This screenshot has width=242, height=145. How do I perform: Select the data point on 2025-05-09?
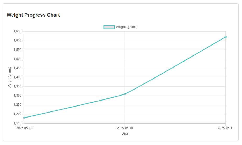(x=24, y=118)
